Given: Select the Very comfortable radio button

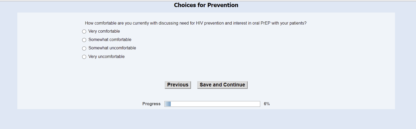Looking at the screenshot, I should pos(84,32).
